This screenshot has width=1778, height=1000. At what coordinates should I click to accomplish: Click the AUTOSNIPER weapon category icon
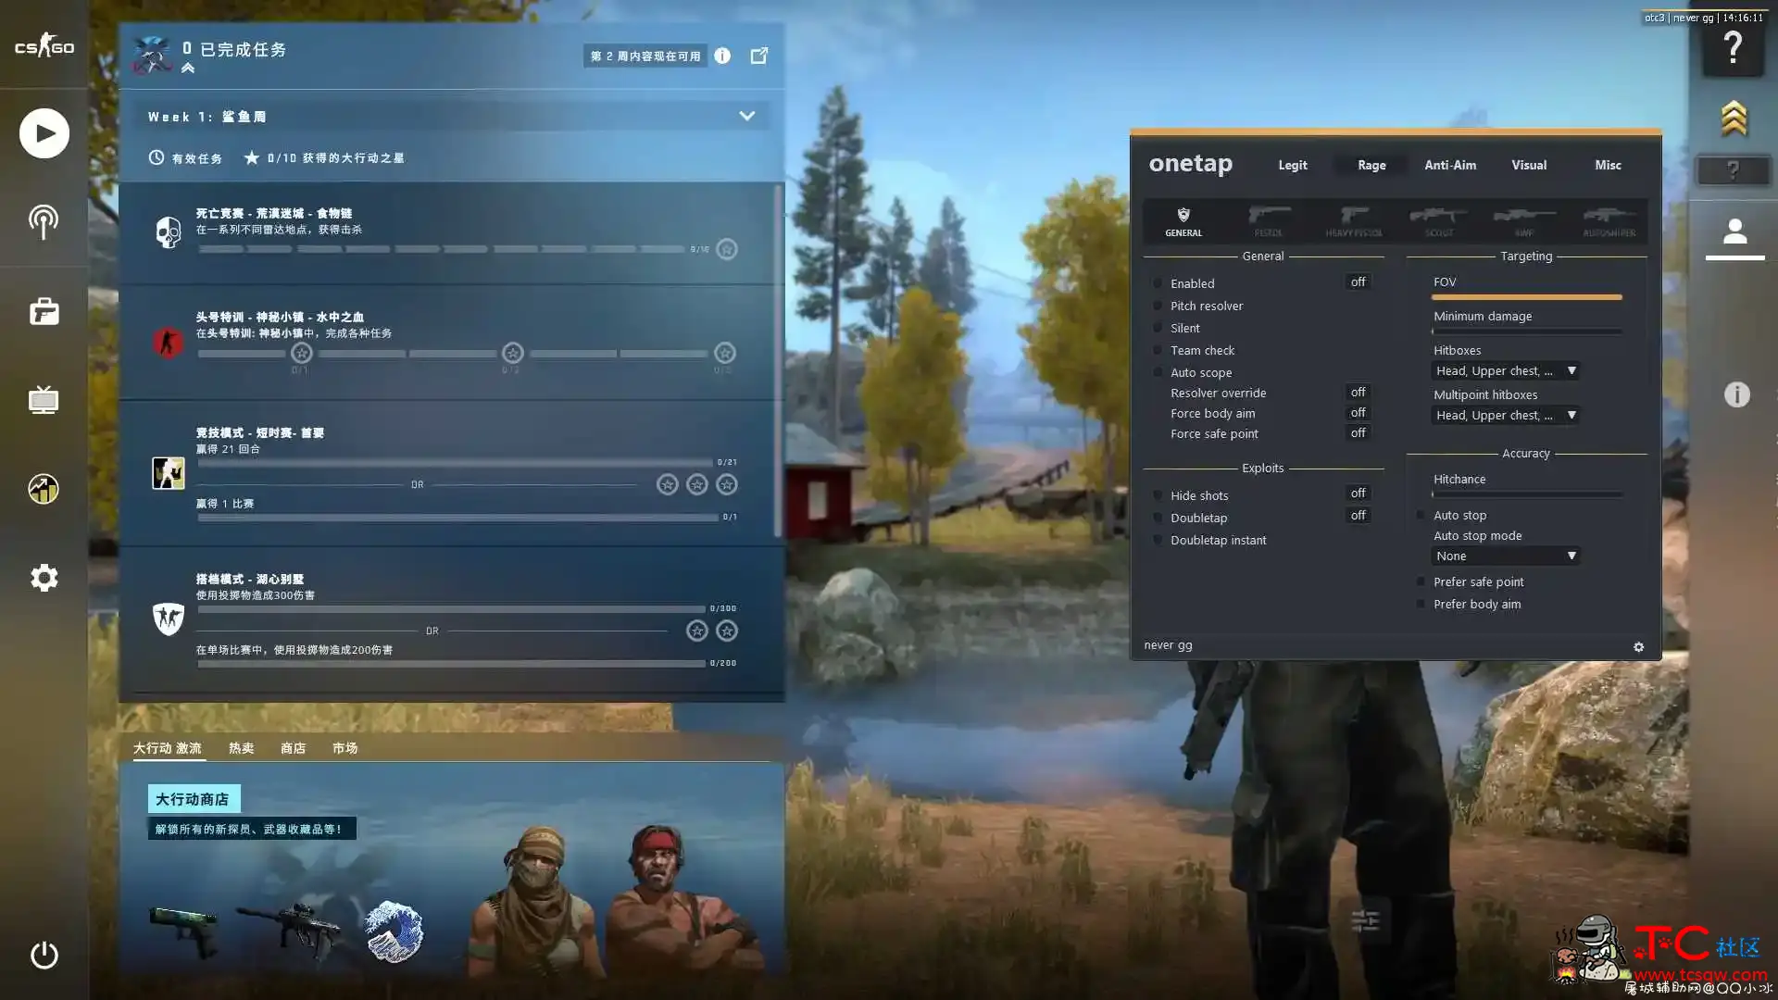pyautogui.click(x=1607, y=219)
